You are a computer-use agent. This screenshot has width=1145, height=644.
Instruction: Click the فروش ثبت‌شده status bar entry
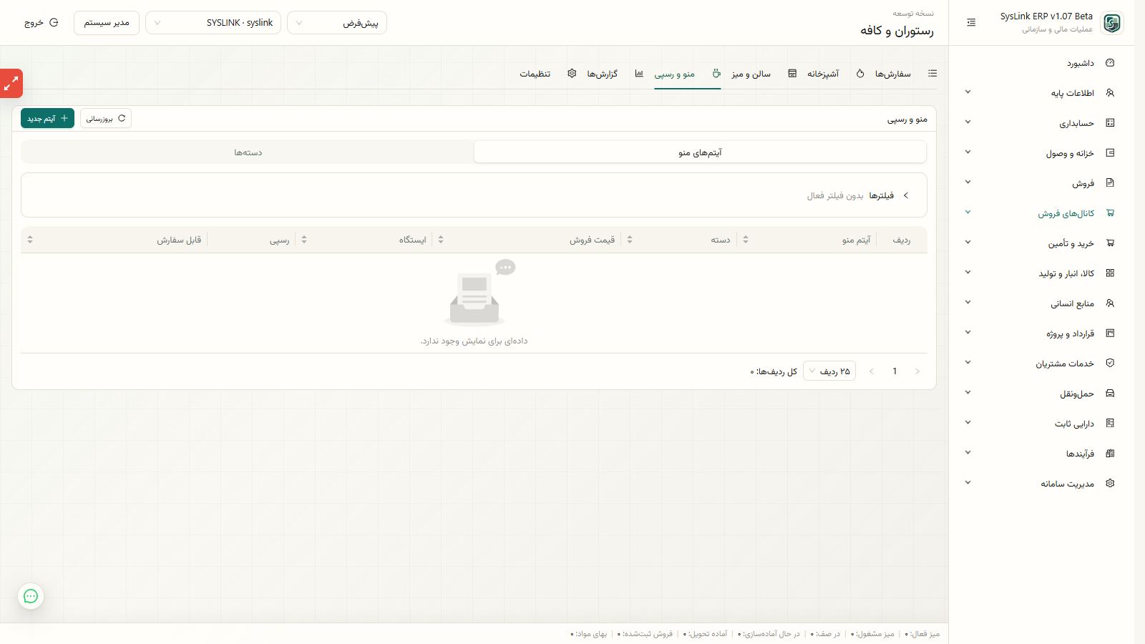click(645, 634)
